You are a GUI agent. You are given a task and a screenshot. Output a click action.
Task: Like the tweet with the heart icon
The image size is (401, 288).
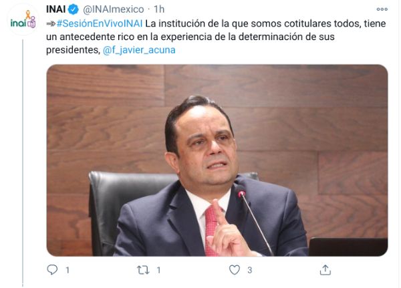click(x=235, y=270)
